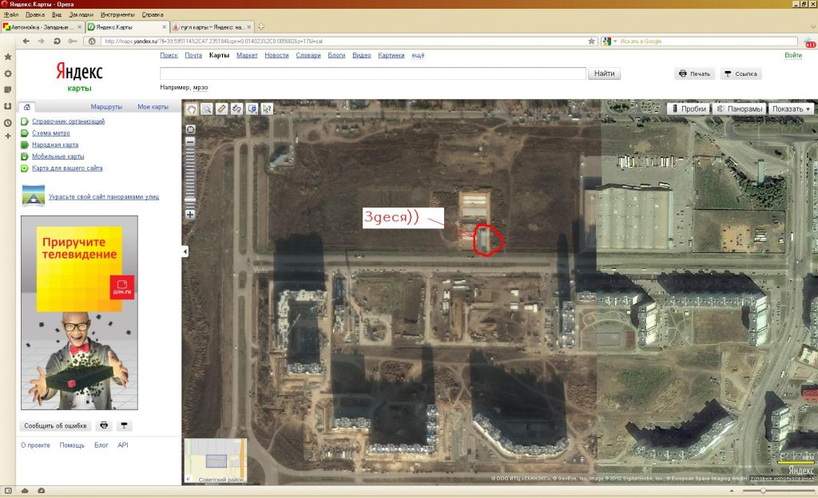The height and width of the screenshot is (498, 818).
Task: Select the hand pan tool on map
Action: (192, 109)
